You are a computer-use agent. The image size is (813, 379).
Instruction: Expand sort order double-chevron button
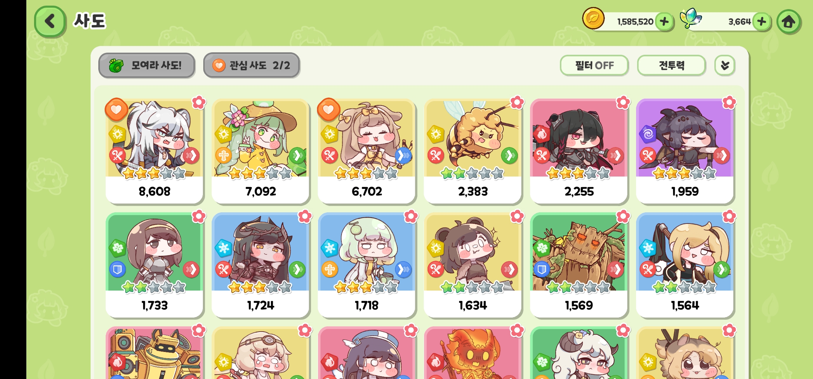coord(725,65)
